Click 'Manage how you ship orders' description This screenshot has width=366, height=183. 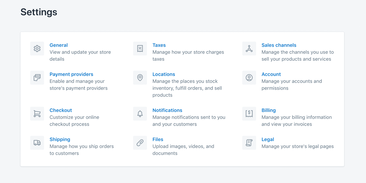[82, 150]
